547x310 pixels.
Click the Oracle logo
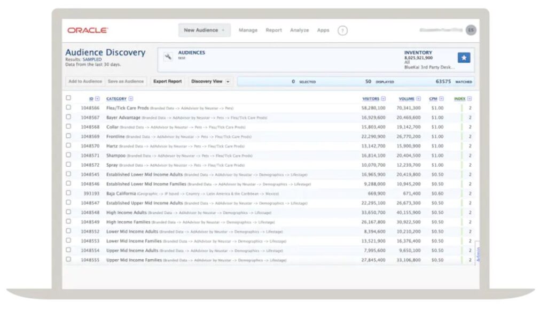pos(88,30)
